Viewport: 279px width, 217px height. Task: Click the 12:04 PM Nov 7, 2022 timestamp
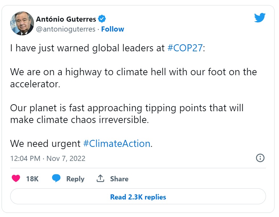pos(48,158)
